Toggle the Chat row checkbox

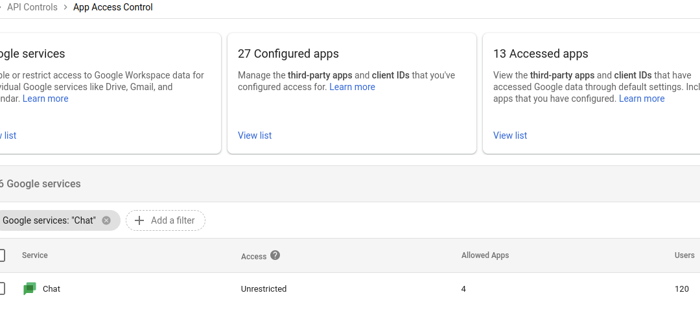coord(1,289)
